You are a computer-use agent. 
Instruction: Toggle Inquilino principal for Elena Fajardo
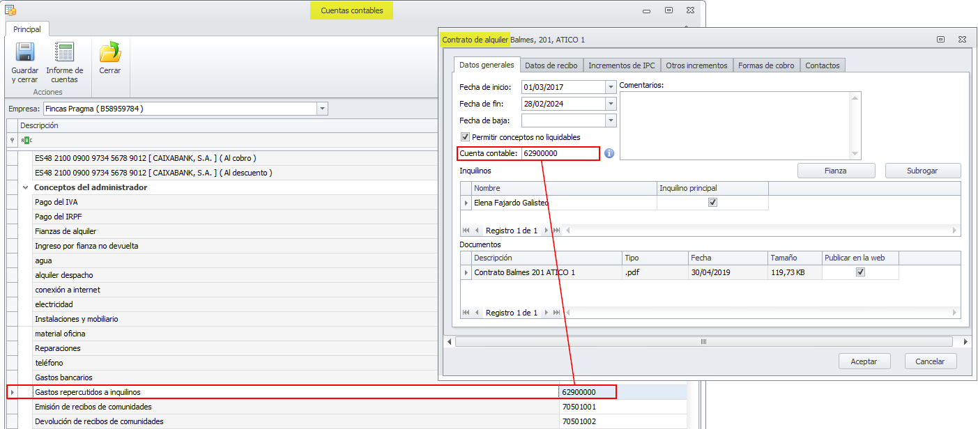point(712,203)
